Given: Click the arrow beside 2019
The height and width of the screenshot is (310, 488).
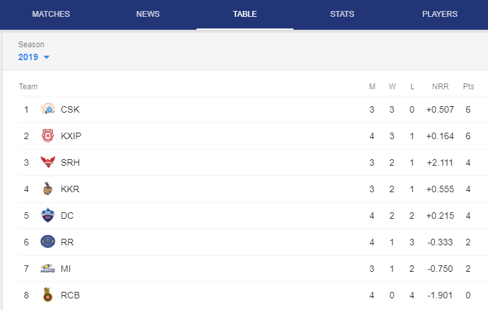Looking at the screenshot, I should pos(47,57).
